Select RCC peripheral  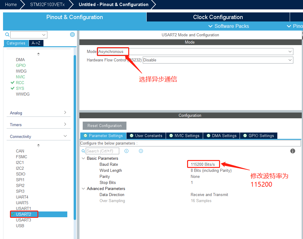coord(20,83)
